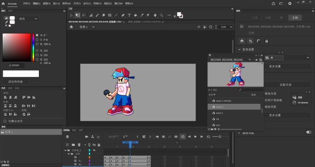Open the File menu
315x167 pixels.
pyautogui.click(x=27, y=3)
